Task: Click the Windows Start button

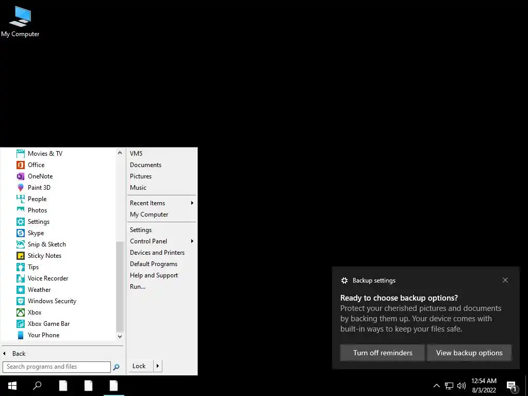Action: (12, 386)
